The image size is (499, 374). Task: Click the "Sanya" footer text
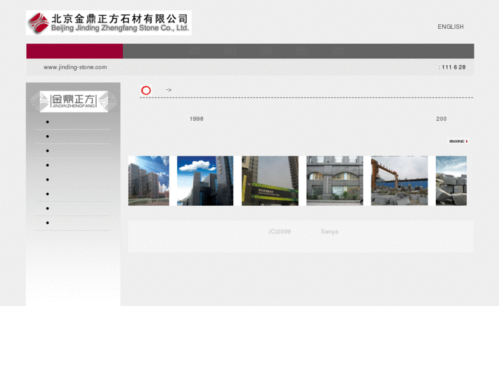(x=329, y=231)
